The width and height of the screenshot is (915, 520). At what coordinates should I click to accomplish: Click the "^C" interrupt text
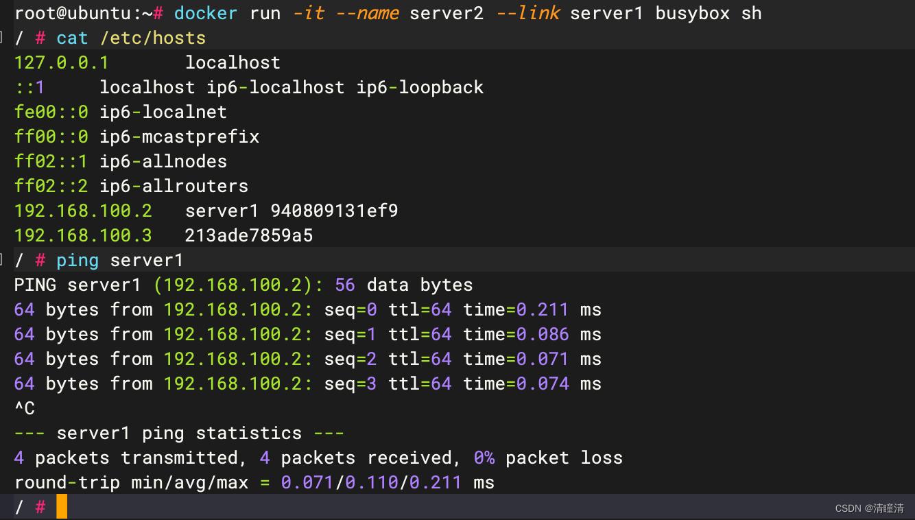pos(25,408)
